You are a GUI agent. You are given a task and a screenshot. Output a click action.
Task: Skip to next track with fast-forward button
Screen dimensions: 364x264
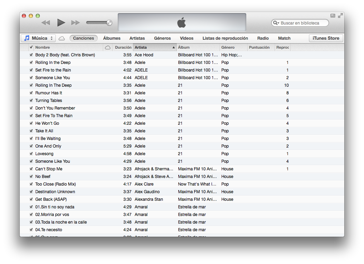[x=76, y=23]
